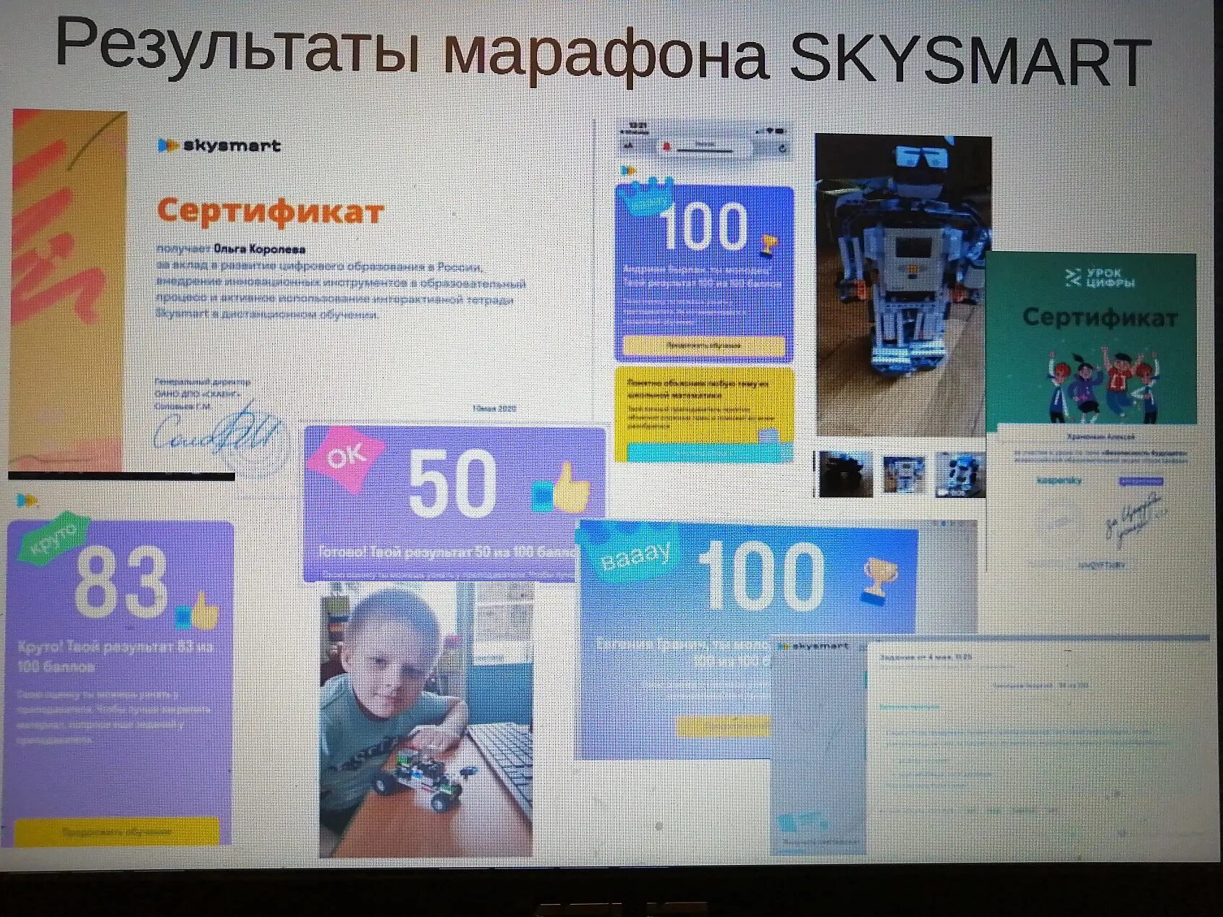Screen dimensions: 1223x917
Task: Click the name Храмохин Алексей on certificate
Action: 1101,437
